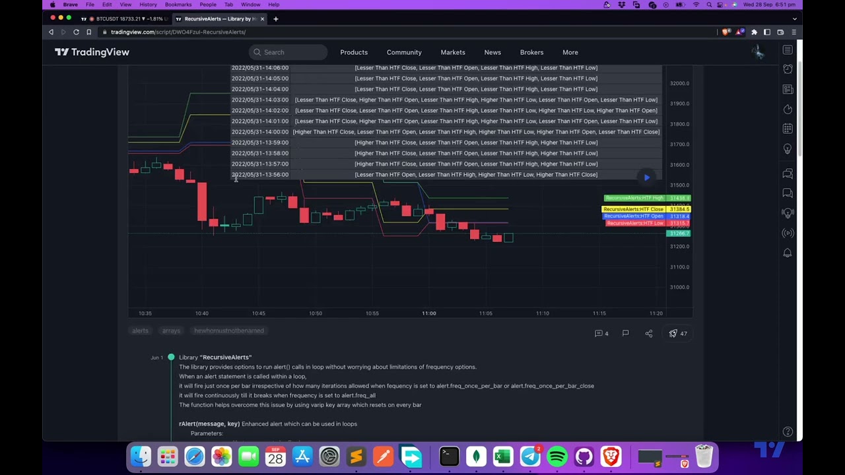Launch Telegram from the Dock
Image resolution: width=845 pixels, height=475 pixels.
coord(530,456)
